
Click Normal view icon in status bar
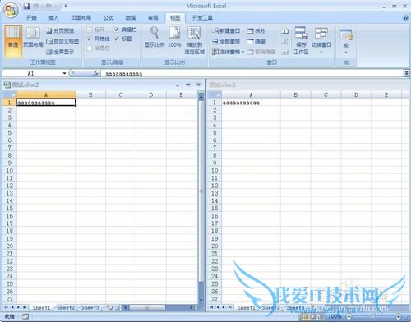tap(305, 316)
